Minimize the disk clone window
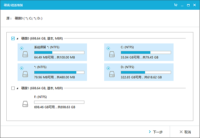Image resolution: width=200 pixels, height=138 pixels. (x=182, y=5)
